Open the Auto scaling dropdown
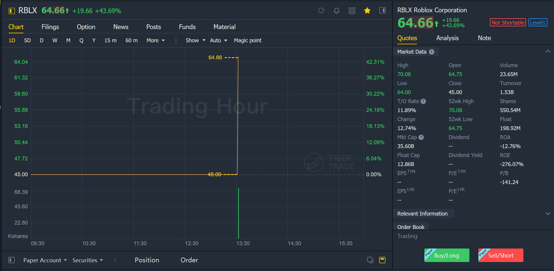Image resolution: width=554 pixels, height=271 pixels. (218, 40)
